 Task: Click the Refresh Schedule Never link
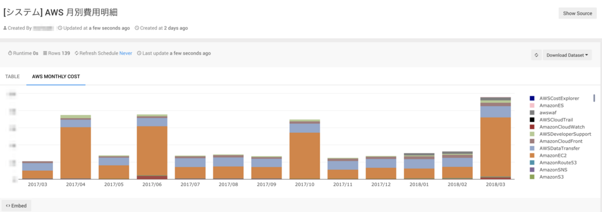coord(126,53)
